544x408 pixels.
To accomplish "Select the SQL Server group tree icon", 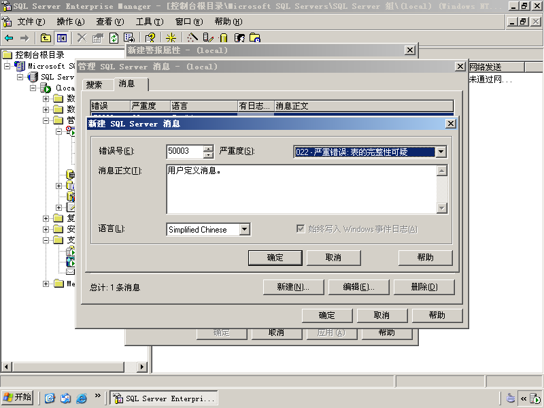I will [33, 77].
